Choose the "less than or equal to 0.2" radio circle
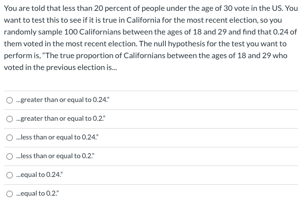This screenshot has height=204, width=303. (x=9, y=156)
